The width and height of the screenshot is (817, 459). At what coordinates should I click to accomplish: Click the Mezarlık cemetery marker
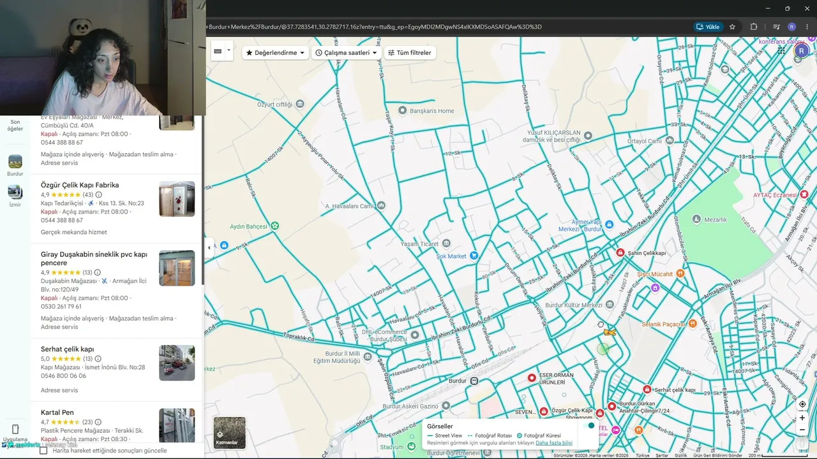point(697,219)
